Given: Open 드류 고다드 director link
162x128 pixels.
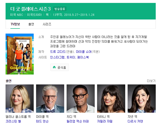Looking at the screenshot, I should [x=58, y=52].
